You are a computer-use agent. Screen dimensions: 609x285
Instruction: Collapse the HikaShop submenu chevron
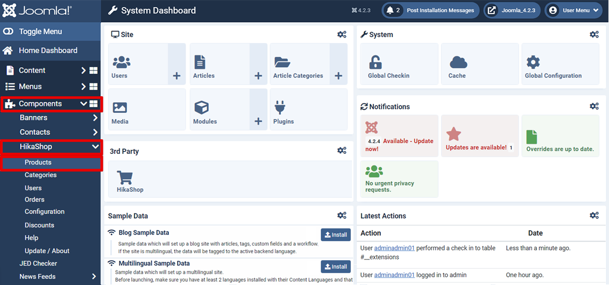pos(95,147)
